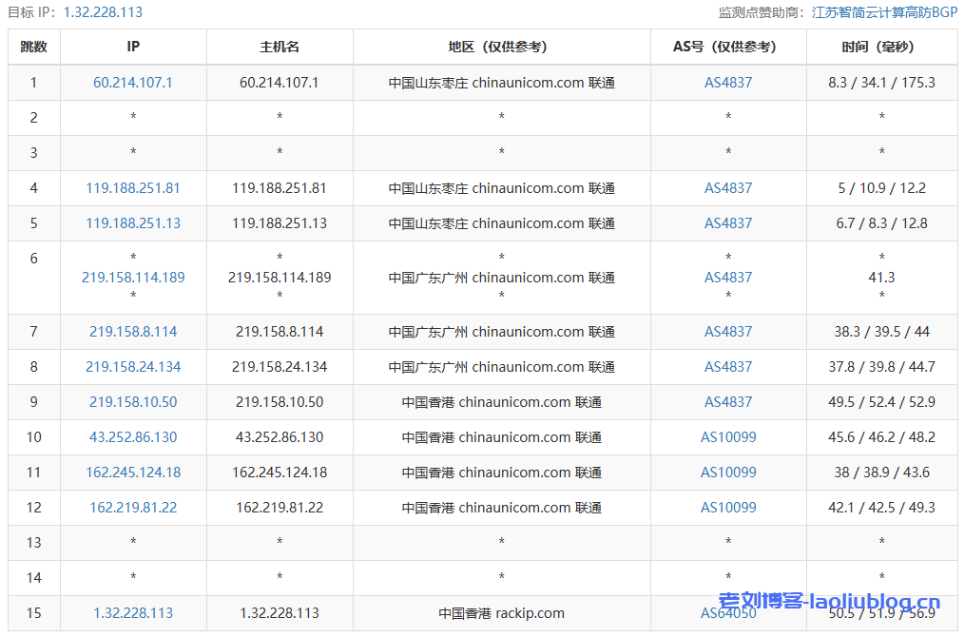The width and height of the screenshot is (965, 637).
Task: Click the 219.158.114.189 IP link
Action: tap(133, 278)
